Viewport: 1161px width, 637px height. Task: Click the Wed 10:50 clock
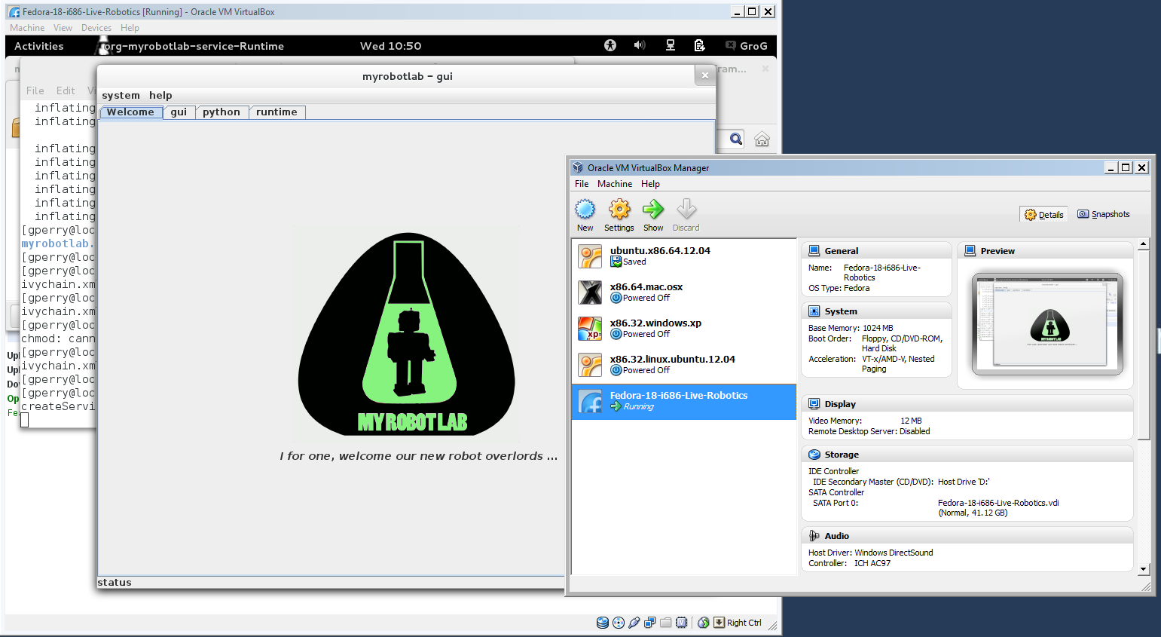[x=390, y=46]
